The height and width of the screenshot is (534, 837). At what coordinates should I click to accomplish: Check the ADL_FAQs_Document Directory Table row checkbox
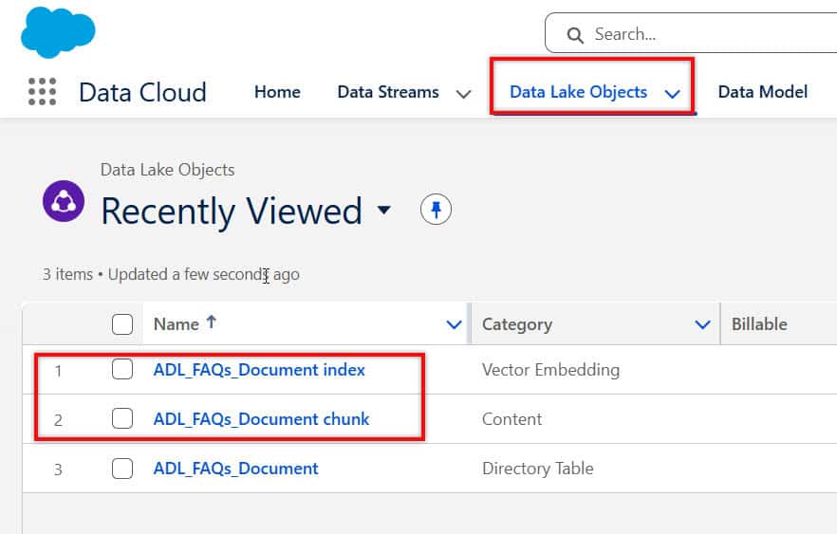click(x=122, y=469)
